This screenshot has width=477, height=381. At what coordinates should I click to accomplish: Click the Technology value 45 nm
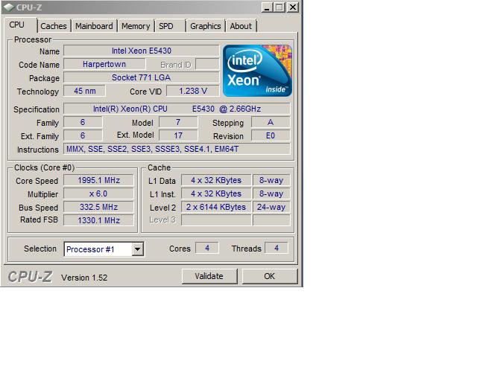tap(84, 91)
